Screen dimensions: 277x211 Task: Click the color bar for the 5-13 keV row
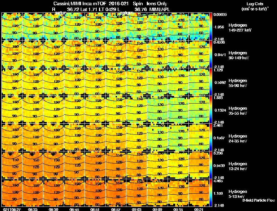point(211,193)
